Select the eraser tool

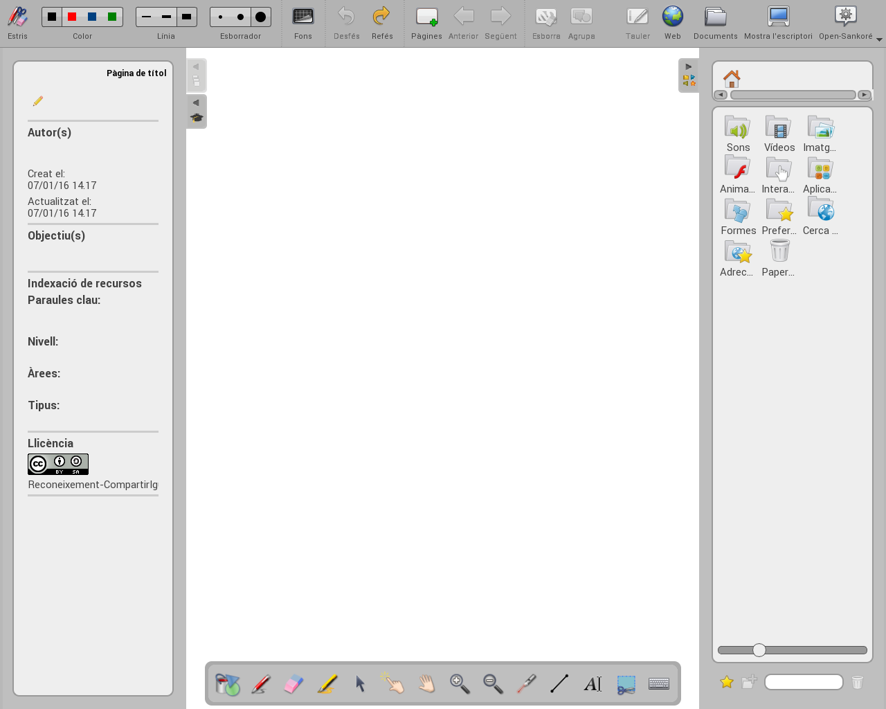[293, 684]
